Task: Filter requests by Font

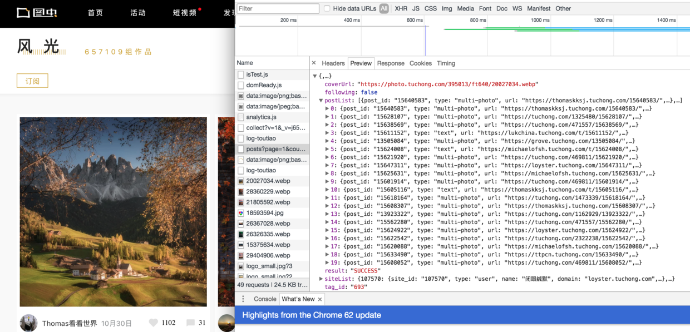Action: [485, 8]
